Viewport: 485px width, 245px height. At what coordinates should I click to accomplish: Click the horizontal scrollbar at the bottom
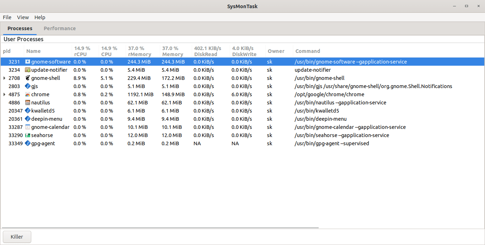[160, 228]
